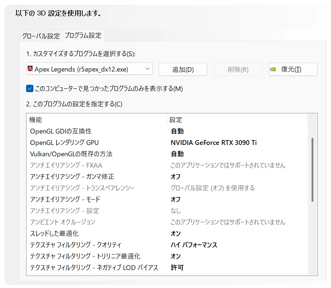The width and height of the screenshot is (331, 288).
Task: Change the 自動 value for OpenGL GDIの互換性
Action: pyautogui.click(x=177, y=131)
